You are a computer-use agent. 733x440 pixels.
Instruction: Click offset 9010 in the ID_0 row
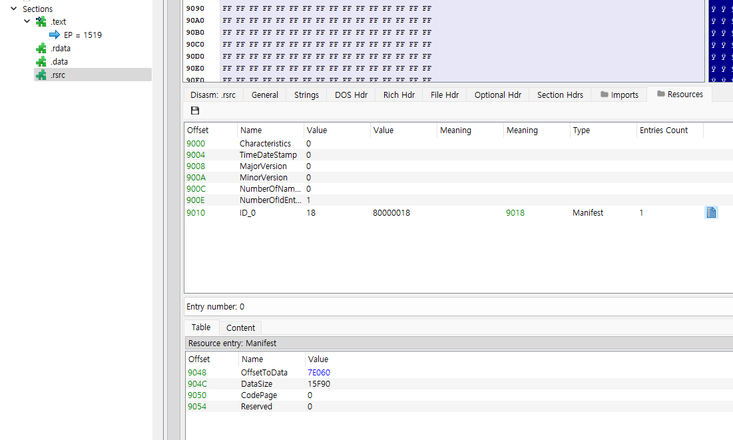pos(196,213)
